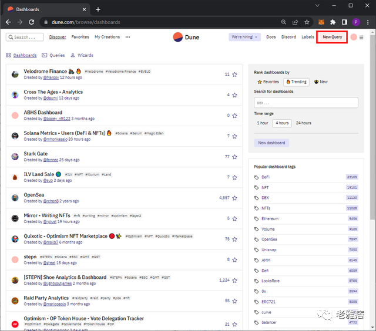Click the browser reload icon
The height and width of the screenshot is (331, 376).
[x=31, y=22]
